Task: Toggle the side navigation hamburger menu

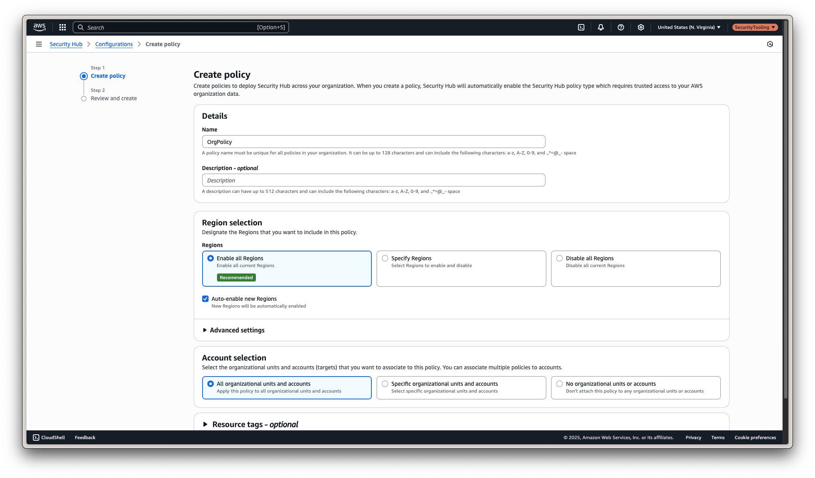Action: [x=39, y=44]
